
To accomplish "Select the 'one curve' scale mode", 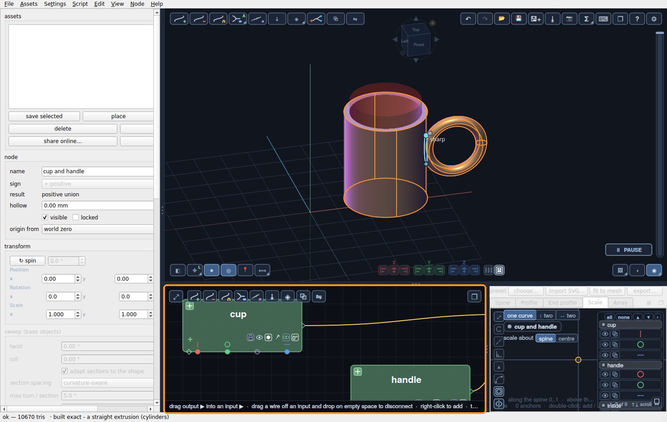I will tap(519, 316).
